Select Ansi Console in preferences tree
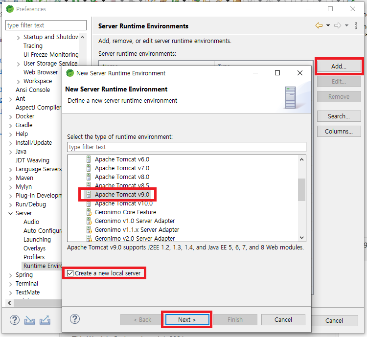 (33, 90)
